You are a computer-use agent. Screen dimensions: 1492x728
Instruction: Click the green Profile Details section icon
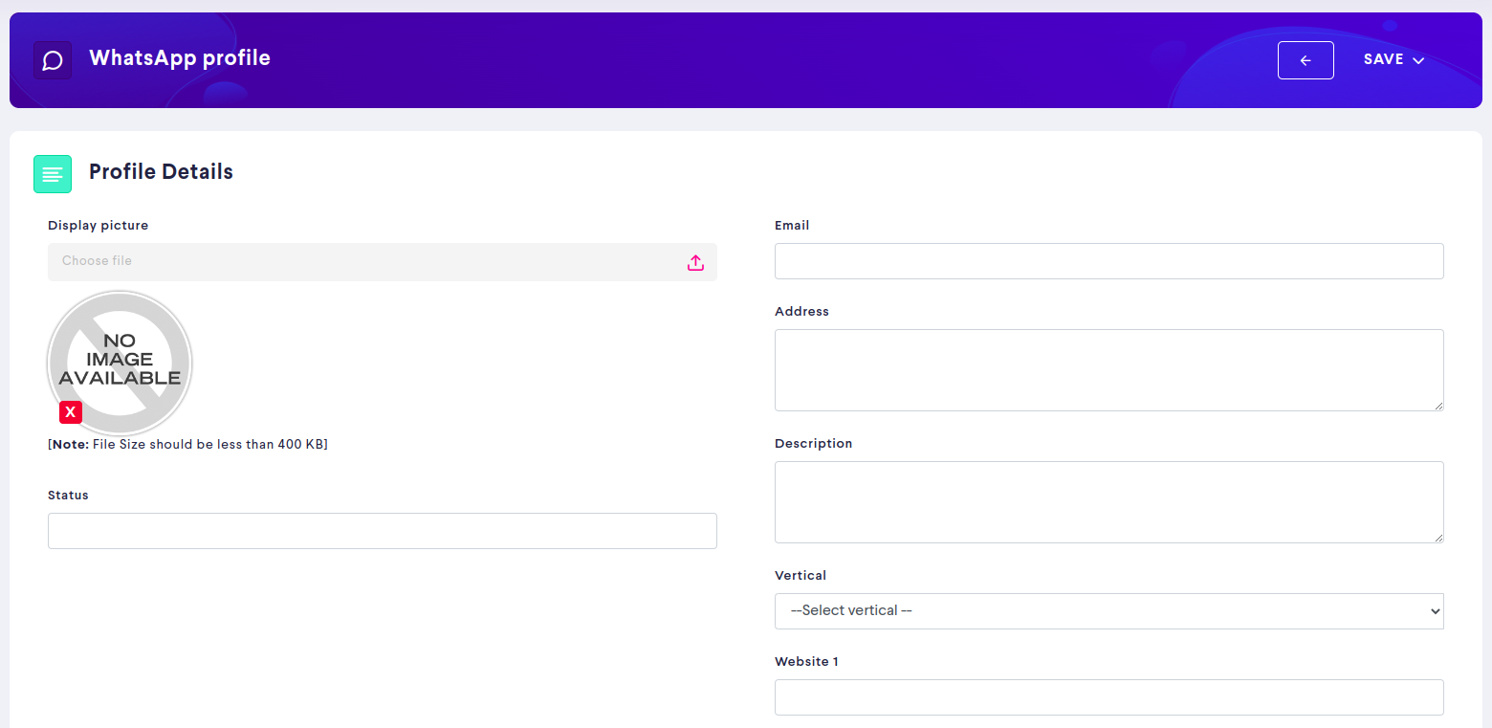point(53,173)
